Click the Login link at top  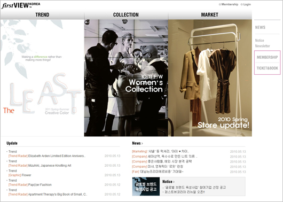[247, 4]
